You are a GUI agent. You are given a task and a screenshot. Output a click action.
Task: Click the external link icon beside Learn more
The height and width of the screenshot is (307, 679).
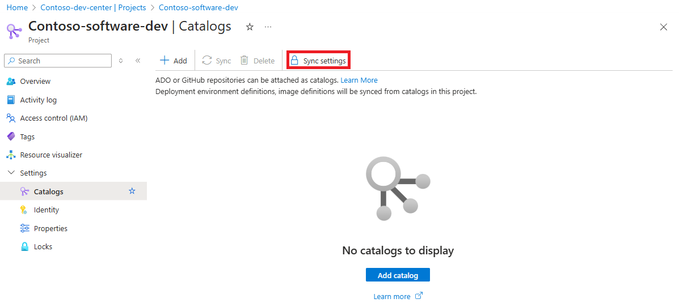pos(419,296)
